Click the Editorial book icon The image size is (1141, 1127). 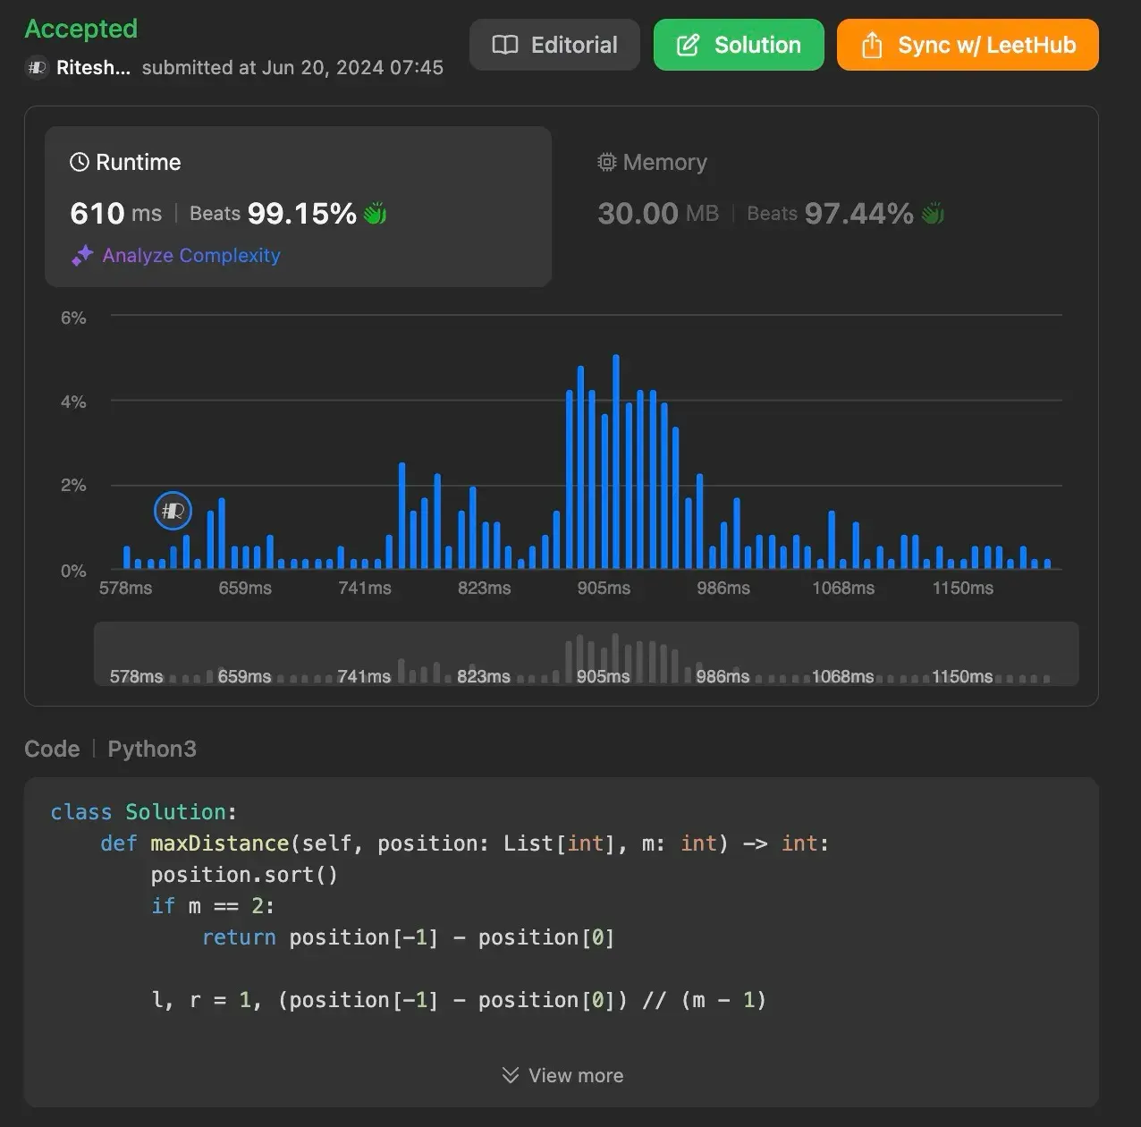point(505,45)
